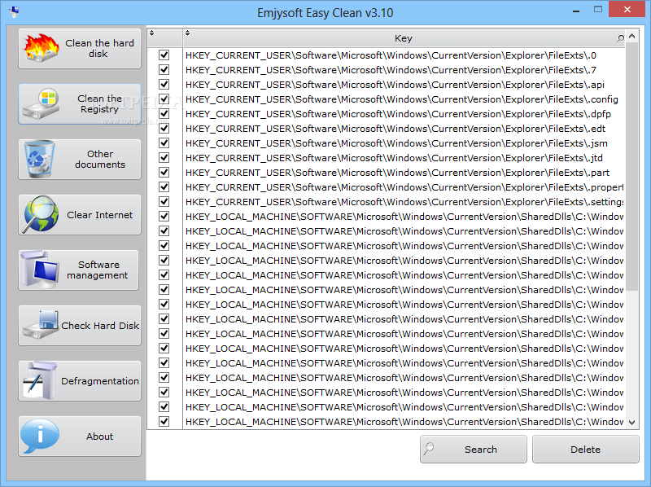Click the flaming hard disk icon

point(42,48)
